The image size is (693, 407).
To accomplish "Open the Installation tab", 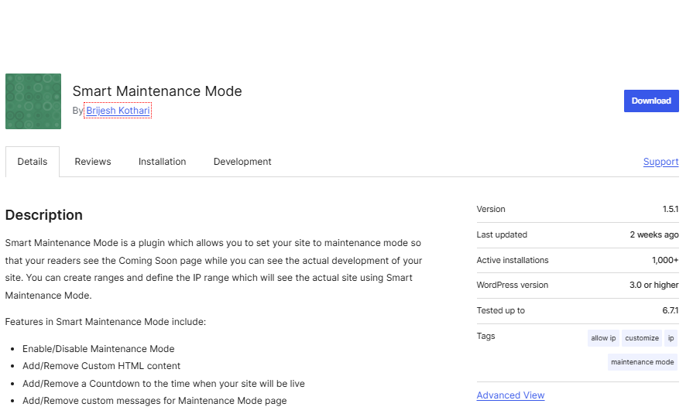I will click(162, 162).
